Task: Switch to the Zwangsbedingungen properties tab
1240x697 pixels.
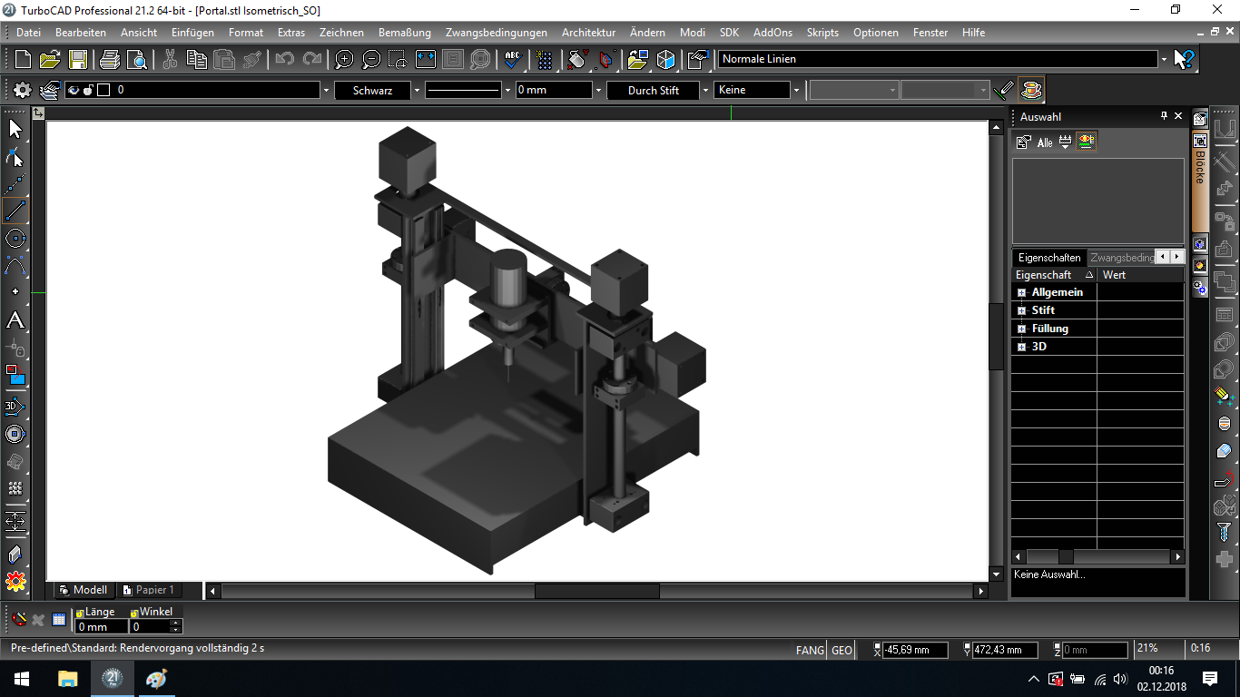Action: (x=1122, y=257)
